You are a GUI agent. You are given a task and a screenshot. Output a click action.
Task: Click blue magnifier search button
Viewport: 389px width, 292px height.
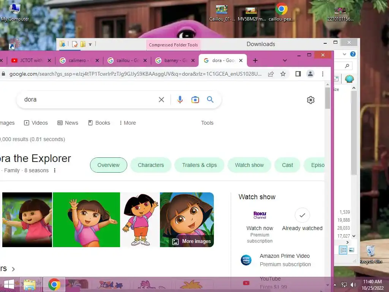tap(210, 100)
